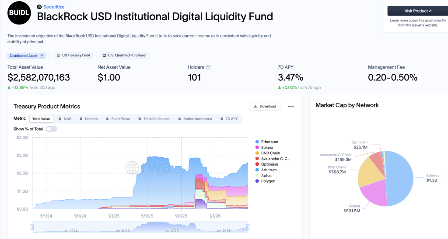Click the Avalanche C-Chain $189.0M pie label

pyautogui.click(x=336, y=157)
